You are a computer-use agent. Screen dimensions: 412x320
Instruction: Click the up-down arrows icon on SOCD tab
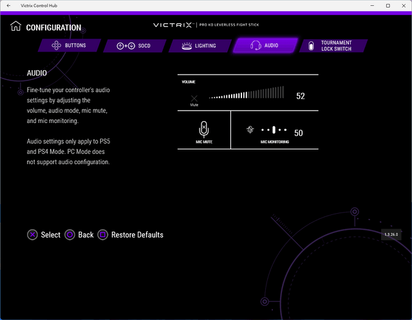click(126, 46)
